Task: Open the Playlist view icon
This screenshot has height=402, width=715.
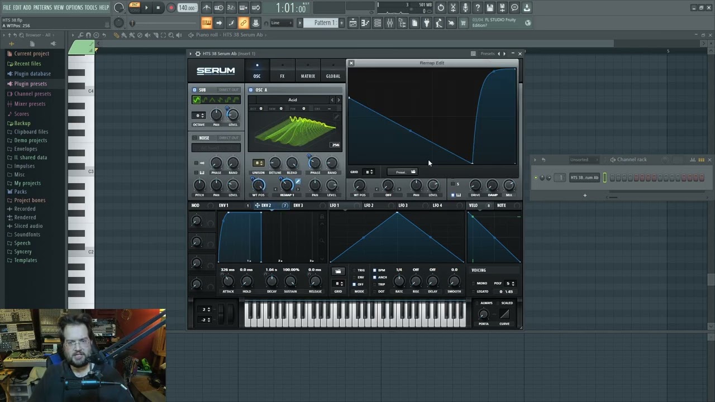Action: click(x=353, y=23)
